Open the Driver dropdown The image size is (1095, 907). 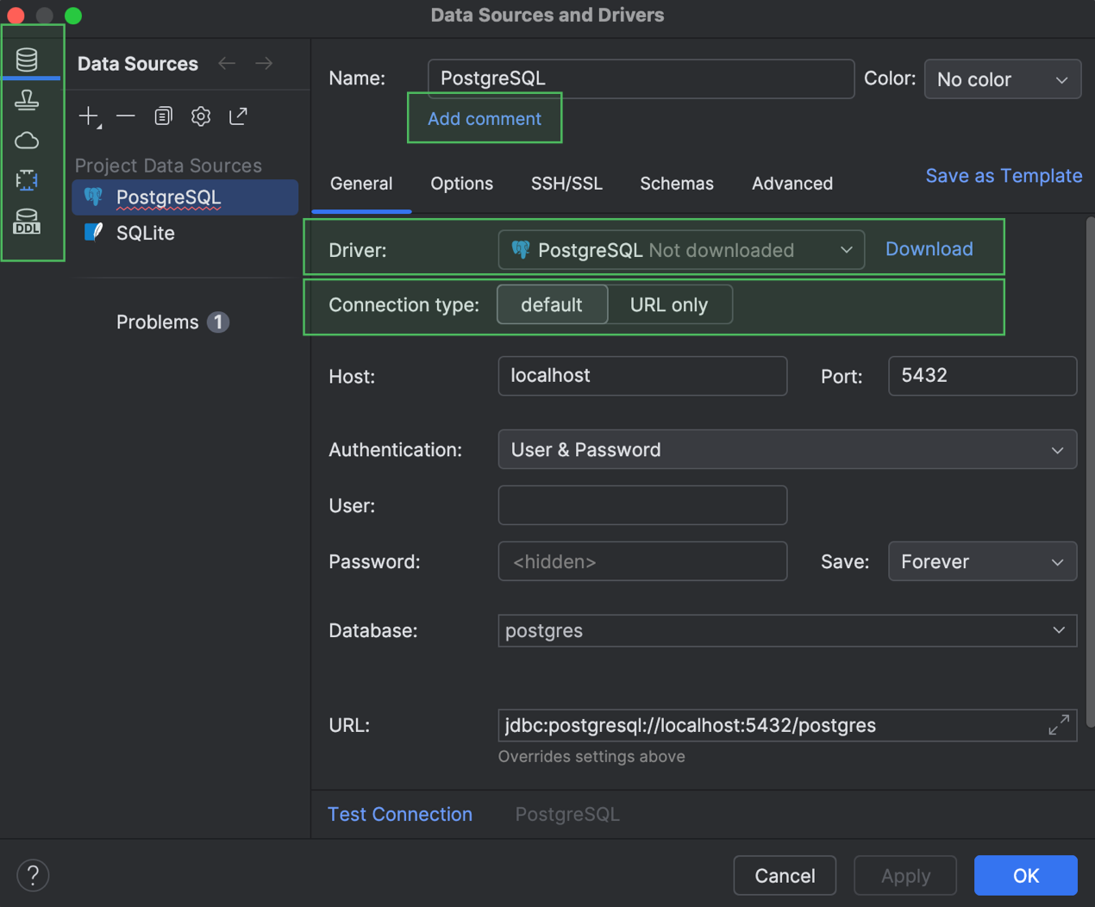pos(681,250)
